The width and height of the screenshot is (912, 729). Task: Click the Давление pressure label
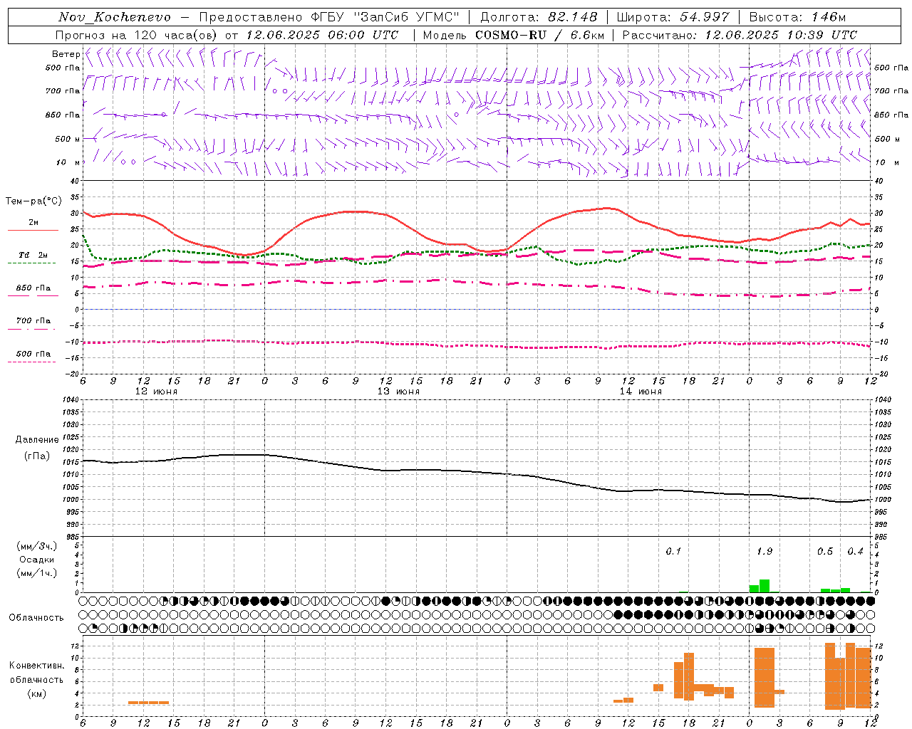click(x=37, y=440)
